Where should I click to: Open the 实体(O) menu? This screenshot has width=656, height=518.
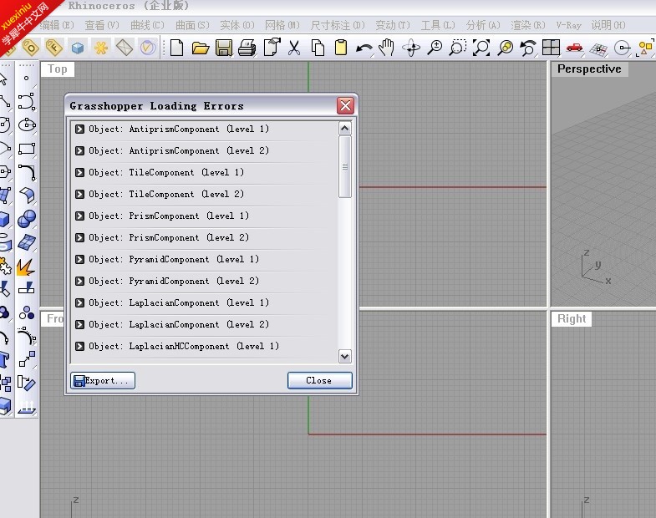(237, 25)
